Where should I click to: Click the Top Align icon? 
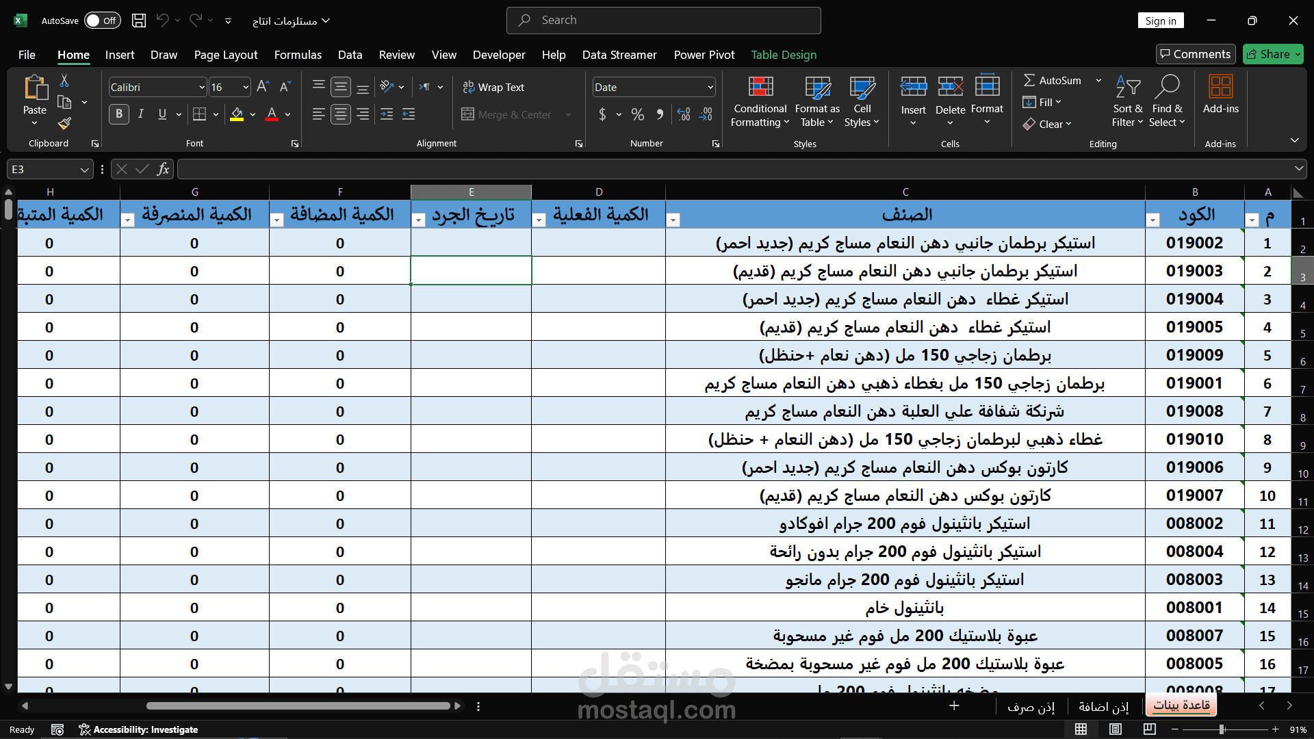tap(319, 87)
